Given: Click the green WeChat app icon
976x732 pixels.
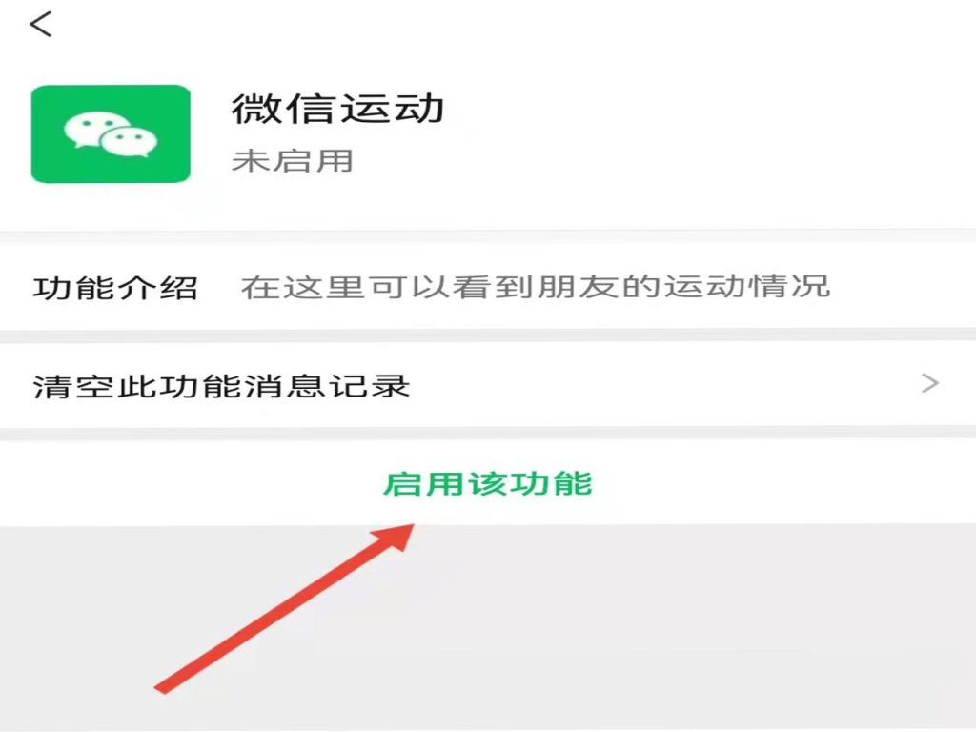Looking at the screenshot, I should click(x=111, y=133).
